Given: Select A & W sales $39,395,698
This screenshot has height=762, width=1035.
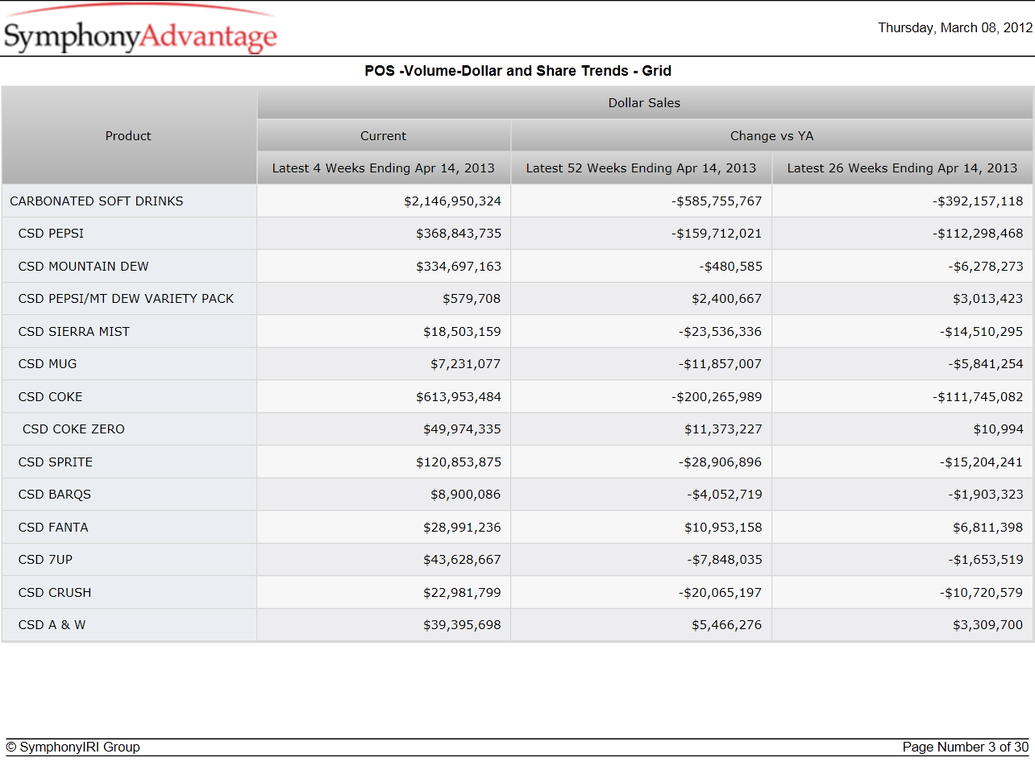Looking at the screenshot, I should pos(462,625).
